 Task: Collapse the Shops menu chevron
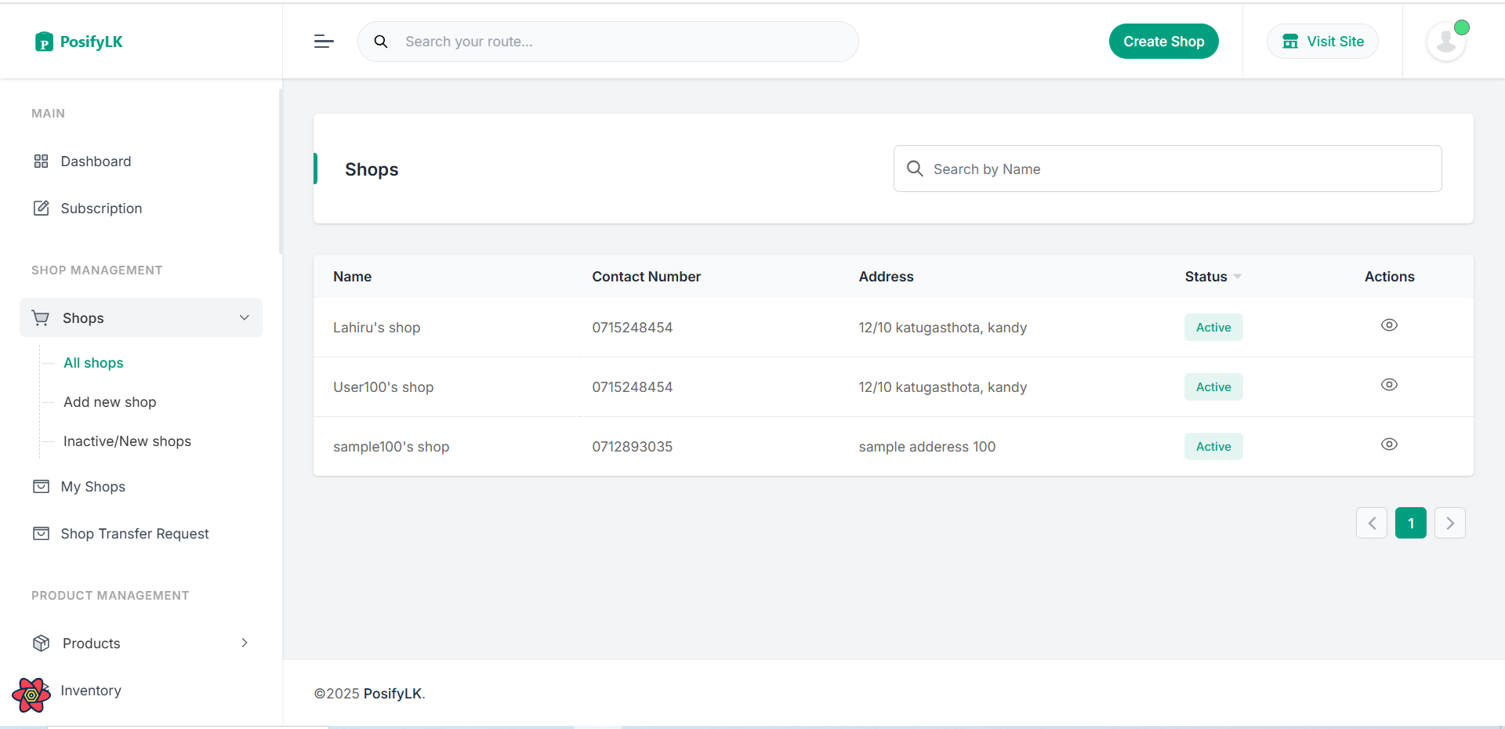(x=244, y=317)
